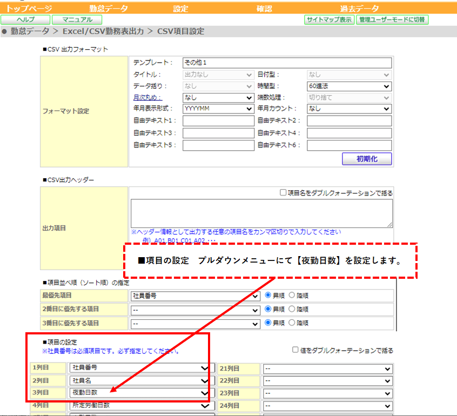
Task: Click the マニュアル button
Action: (77, 20)
